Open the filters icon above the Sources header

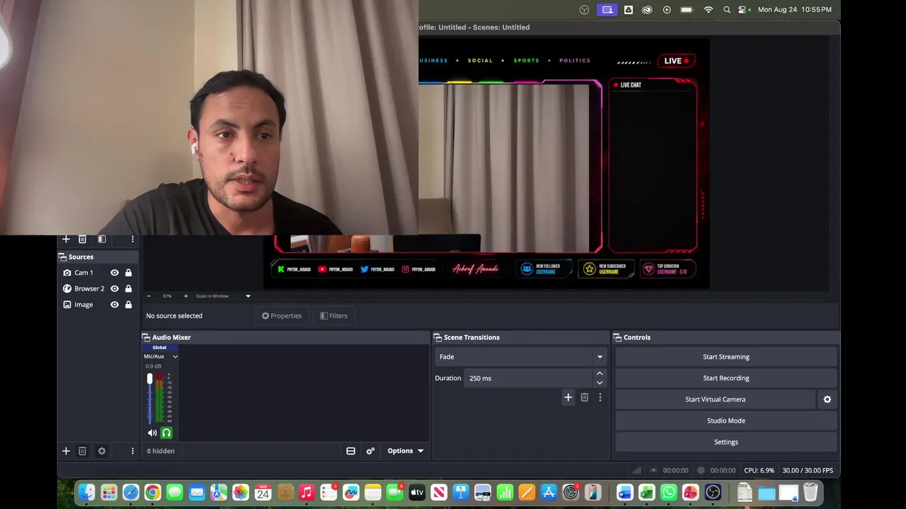(x=101, y=240)
